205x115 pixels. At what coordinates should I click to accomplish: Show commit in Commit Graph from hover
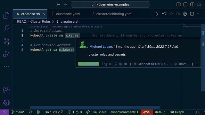pos(120,64)
